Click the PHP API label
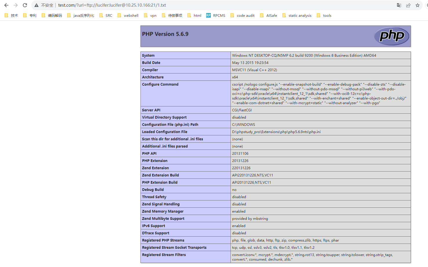 149,154
